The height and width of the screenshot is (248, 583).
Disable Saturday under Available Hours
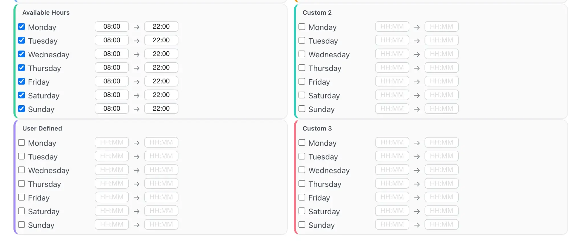tap(21, 95)
